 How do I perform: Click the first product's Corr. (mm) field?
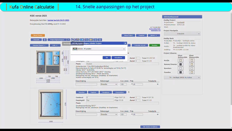click(x=124, y=84)
